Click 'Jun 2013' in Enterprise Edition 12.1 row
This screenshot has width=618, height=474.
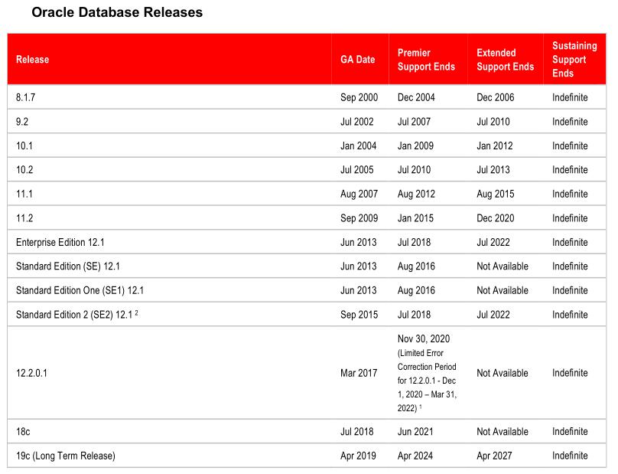click(358, 242)
